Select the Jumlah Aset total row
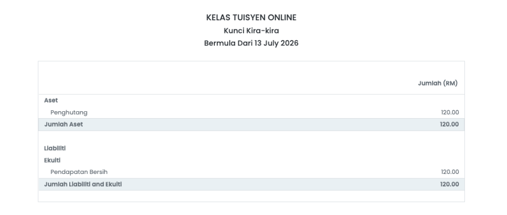The height and width of the screenshot is (215, 507). pyautogui.click(x=251, y=124)
